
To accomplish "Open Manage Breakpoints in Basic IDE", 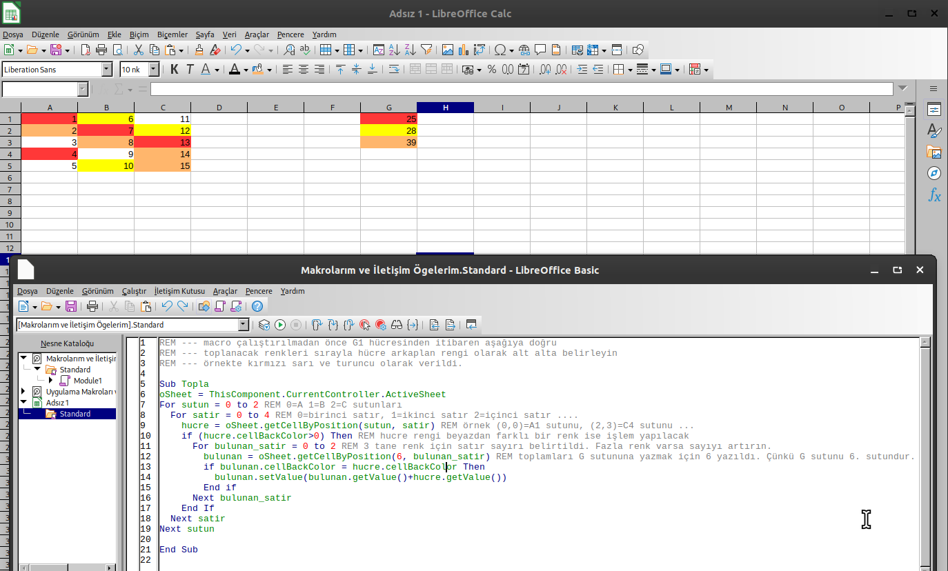I will (x=381, y=325).
